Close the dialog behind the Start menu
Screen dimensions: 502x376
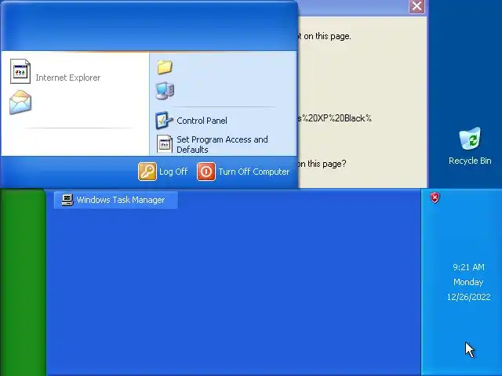tap(417, 6)
